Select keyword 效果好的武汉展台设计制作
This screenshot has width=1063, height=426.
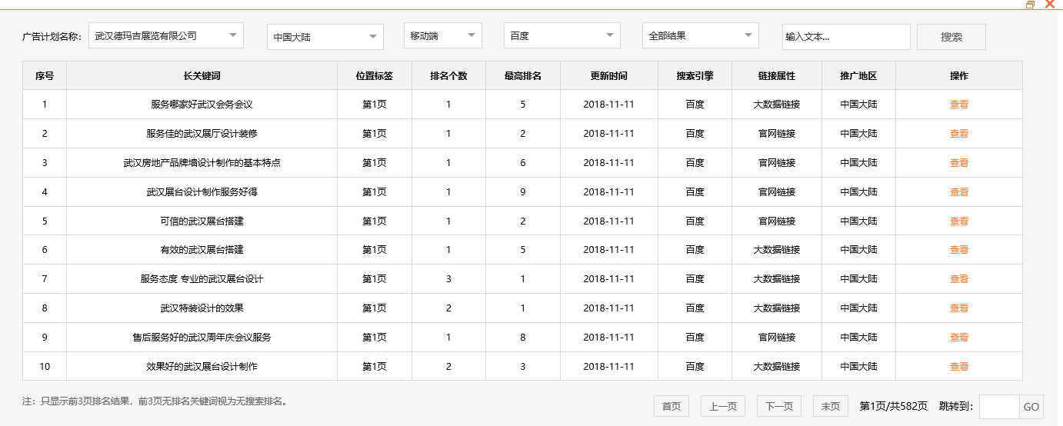(x=202, y=367)
